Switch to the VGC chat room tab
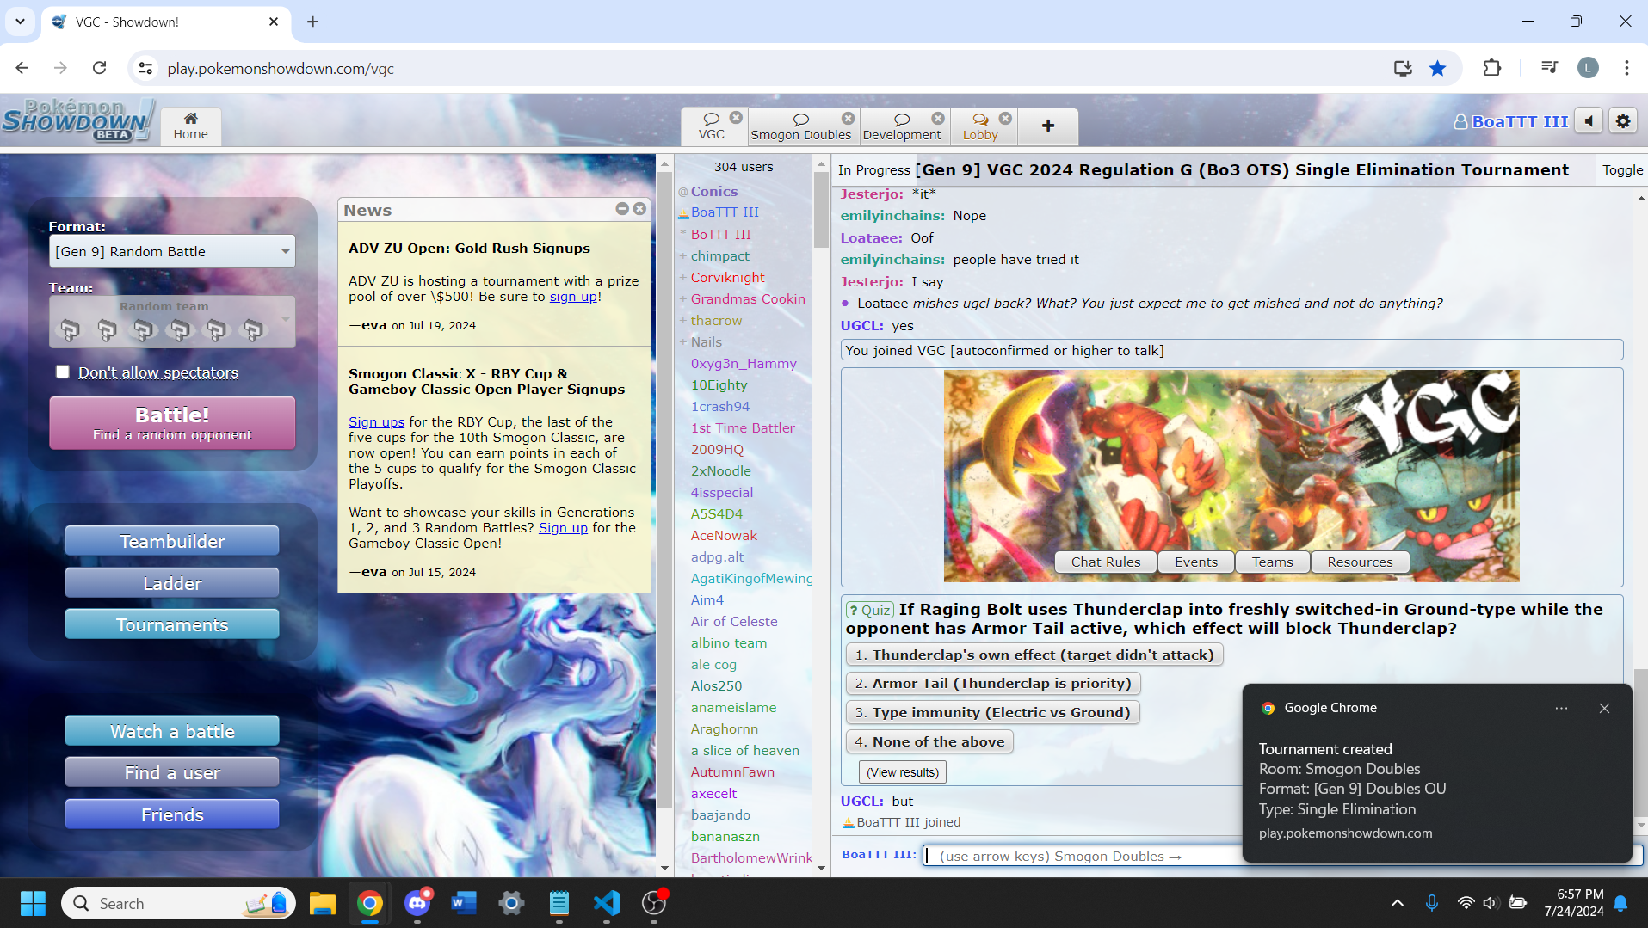The height and width of the screenshot is (928, 1648). (712, 126)
